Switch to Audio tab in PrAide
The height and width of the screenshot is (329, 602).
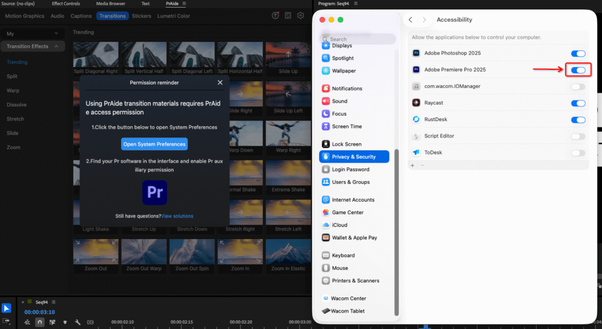point(57,16)
